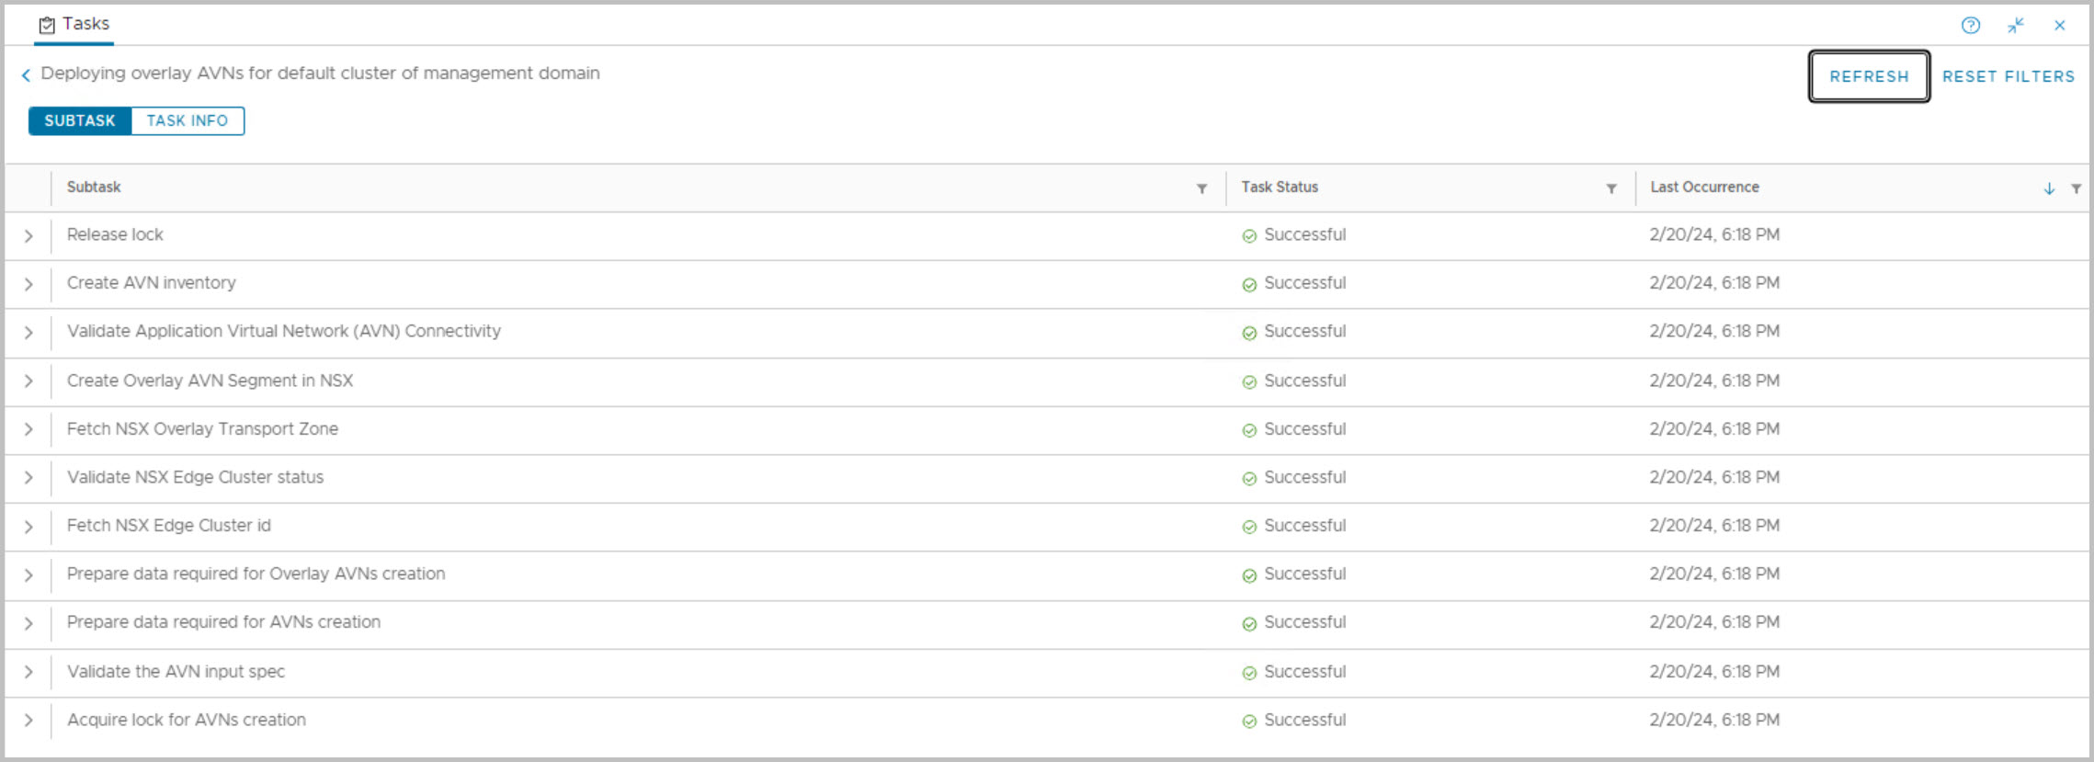Image resolution: width=2094 pixels, height=762 pixels.
Task: Collapse the Tasks panel with minimize arrows icon
Action: pyautogui.click(x=2016, y=26)
